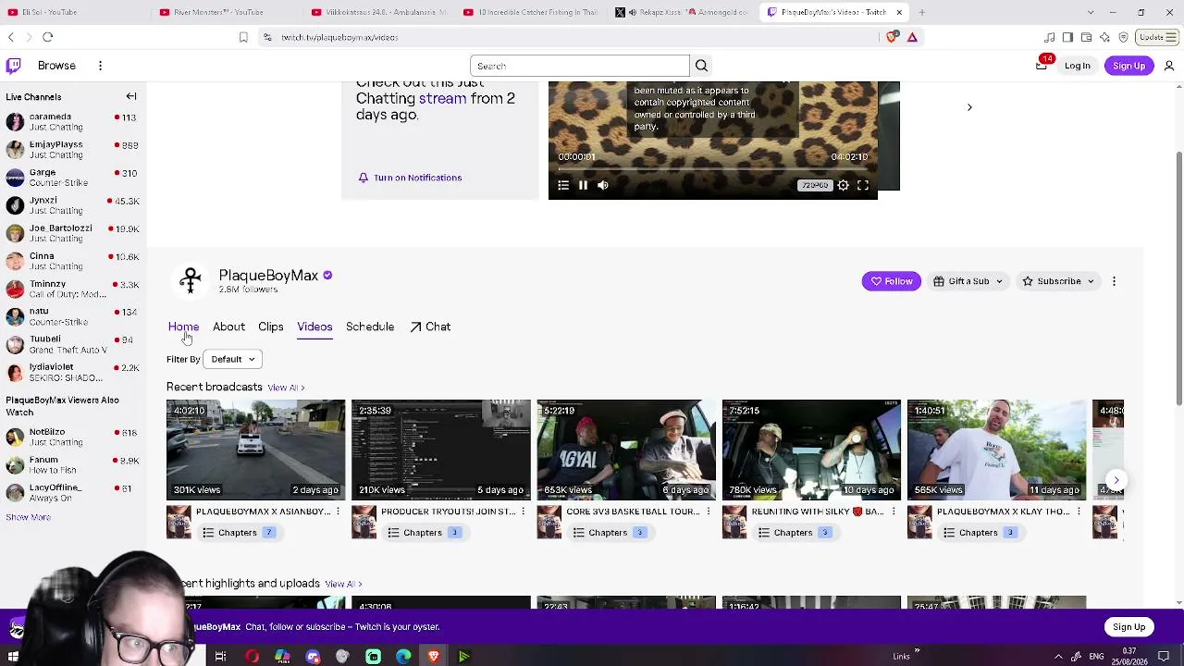Open a new browser tab
The height and width of the screenshot is (666, 1184).
[x=921, y=12]
